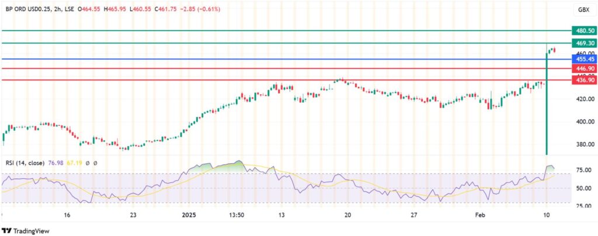
Task: Click the 75.00 RSI scale label
Action: tap(583, 170)
